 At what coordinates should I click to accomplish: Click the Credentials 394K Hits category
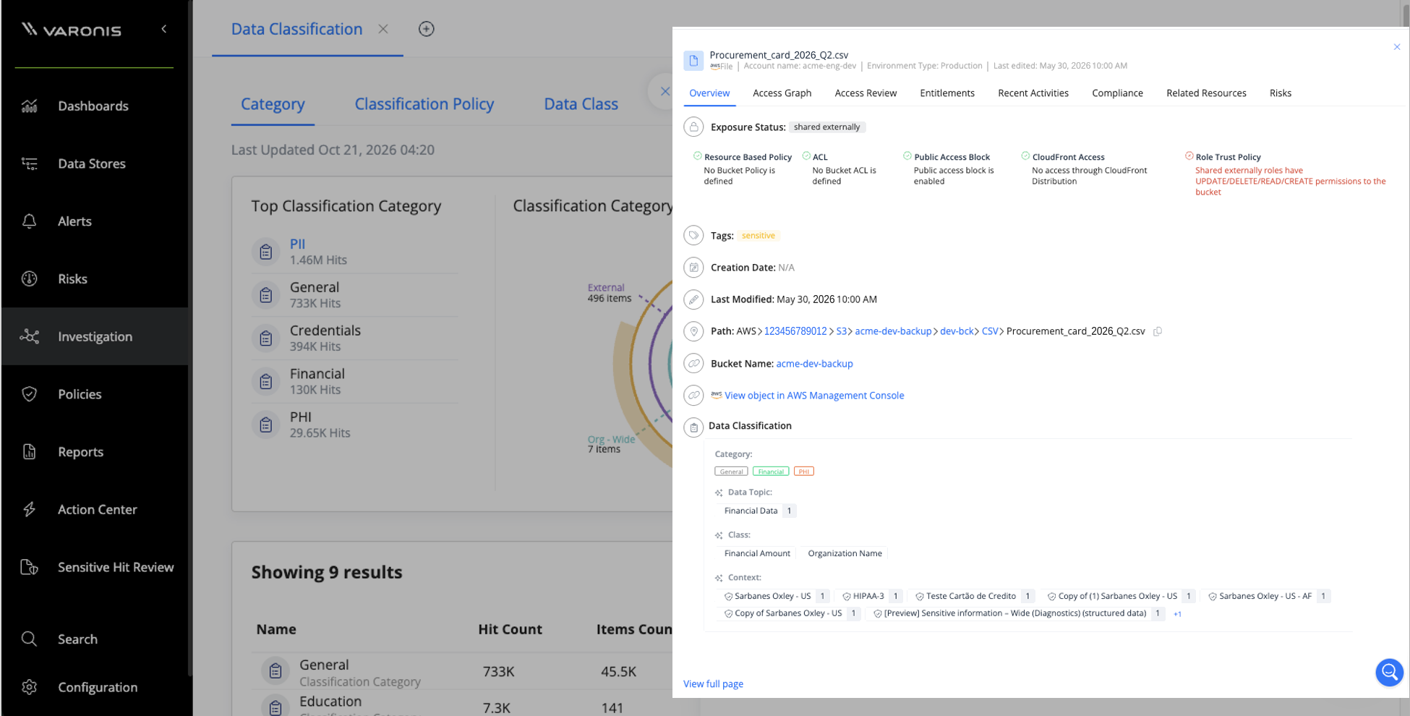tap(354, 338)
